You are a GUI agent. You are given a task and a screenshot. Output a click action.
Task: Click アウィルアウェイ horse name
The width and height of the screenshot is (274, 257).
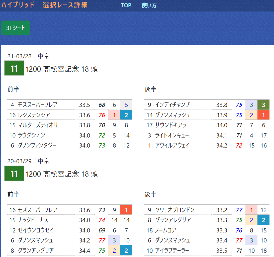172,146
